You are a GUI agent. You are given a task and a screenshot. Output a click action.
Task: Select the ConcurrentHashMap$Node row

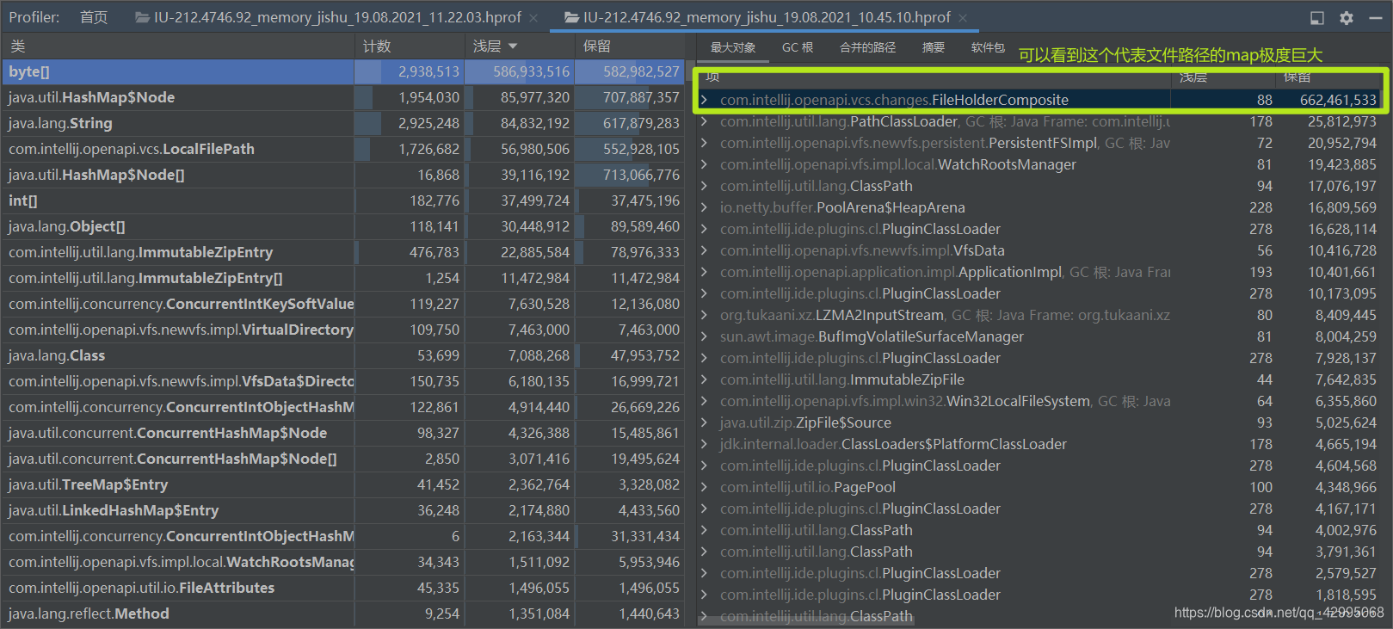(x=342, y=433)
